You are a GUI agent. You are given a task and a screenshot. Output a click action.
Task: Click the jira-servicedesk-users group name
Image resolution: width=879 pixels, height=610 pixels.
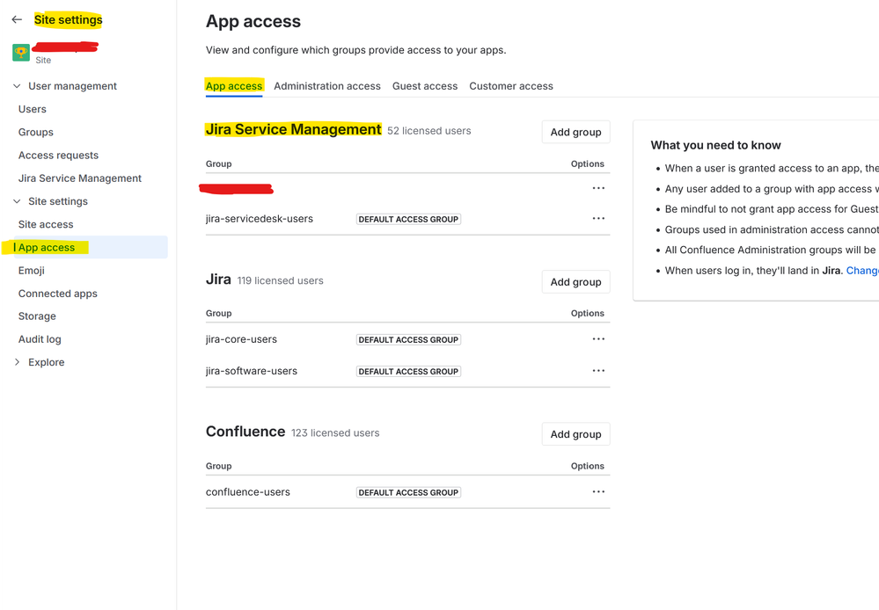(x=259, y=219)
